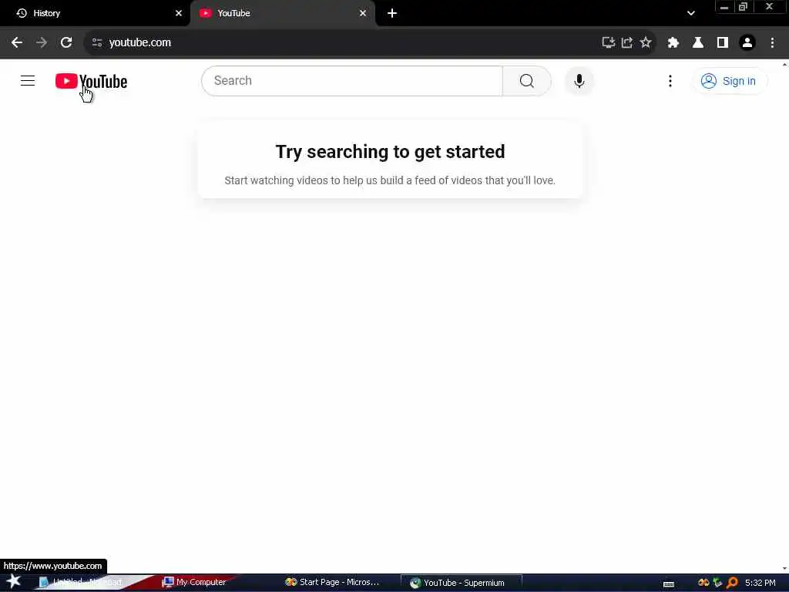
Task: Expand the tab search chevron
Action: pyautogui.click(x=691, y=13)
